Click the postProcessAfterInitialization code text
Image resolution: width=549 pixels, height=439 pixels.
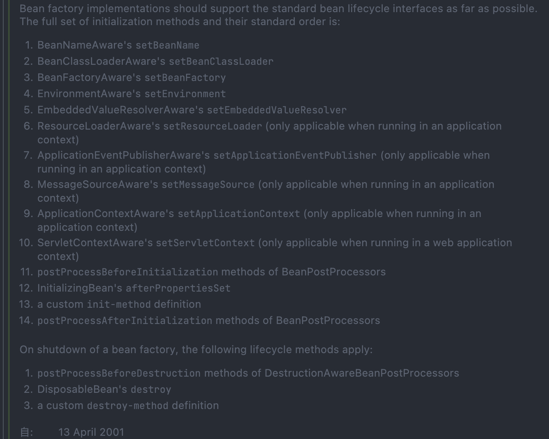pos(125,321)
